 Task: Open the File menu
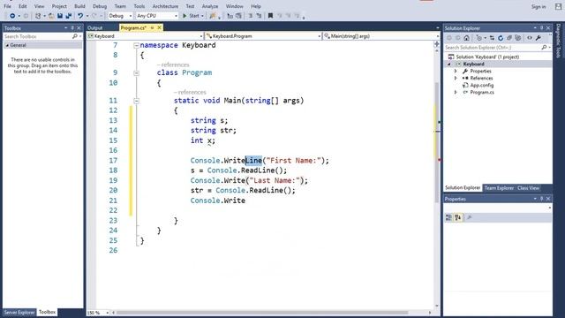[x=7, y=6]
